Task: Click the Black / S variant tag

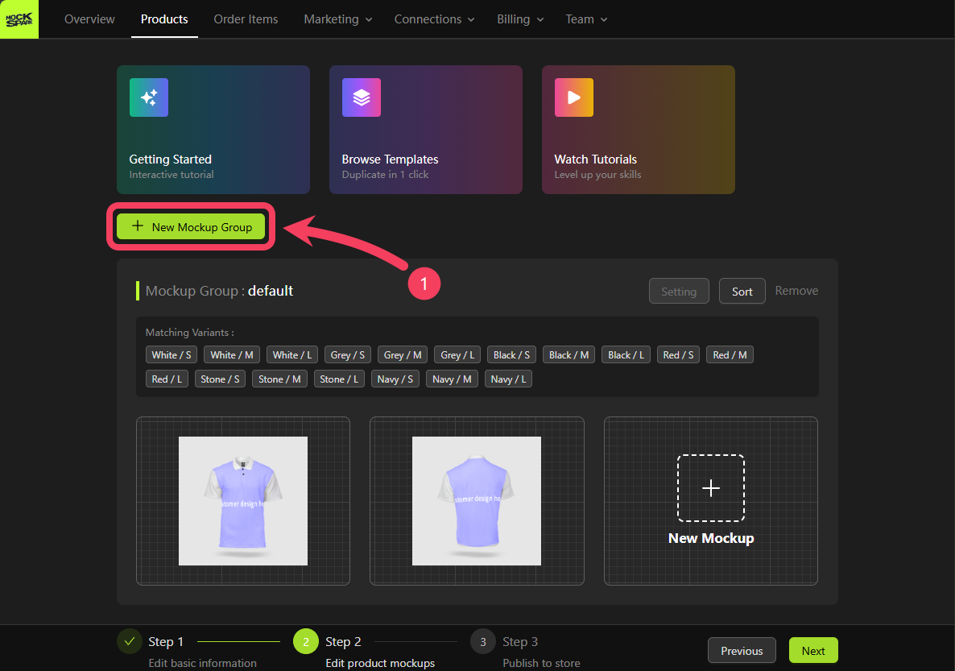Action: click(511, 354)
